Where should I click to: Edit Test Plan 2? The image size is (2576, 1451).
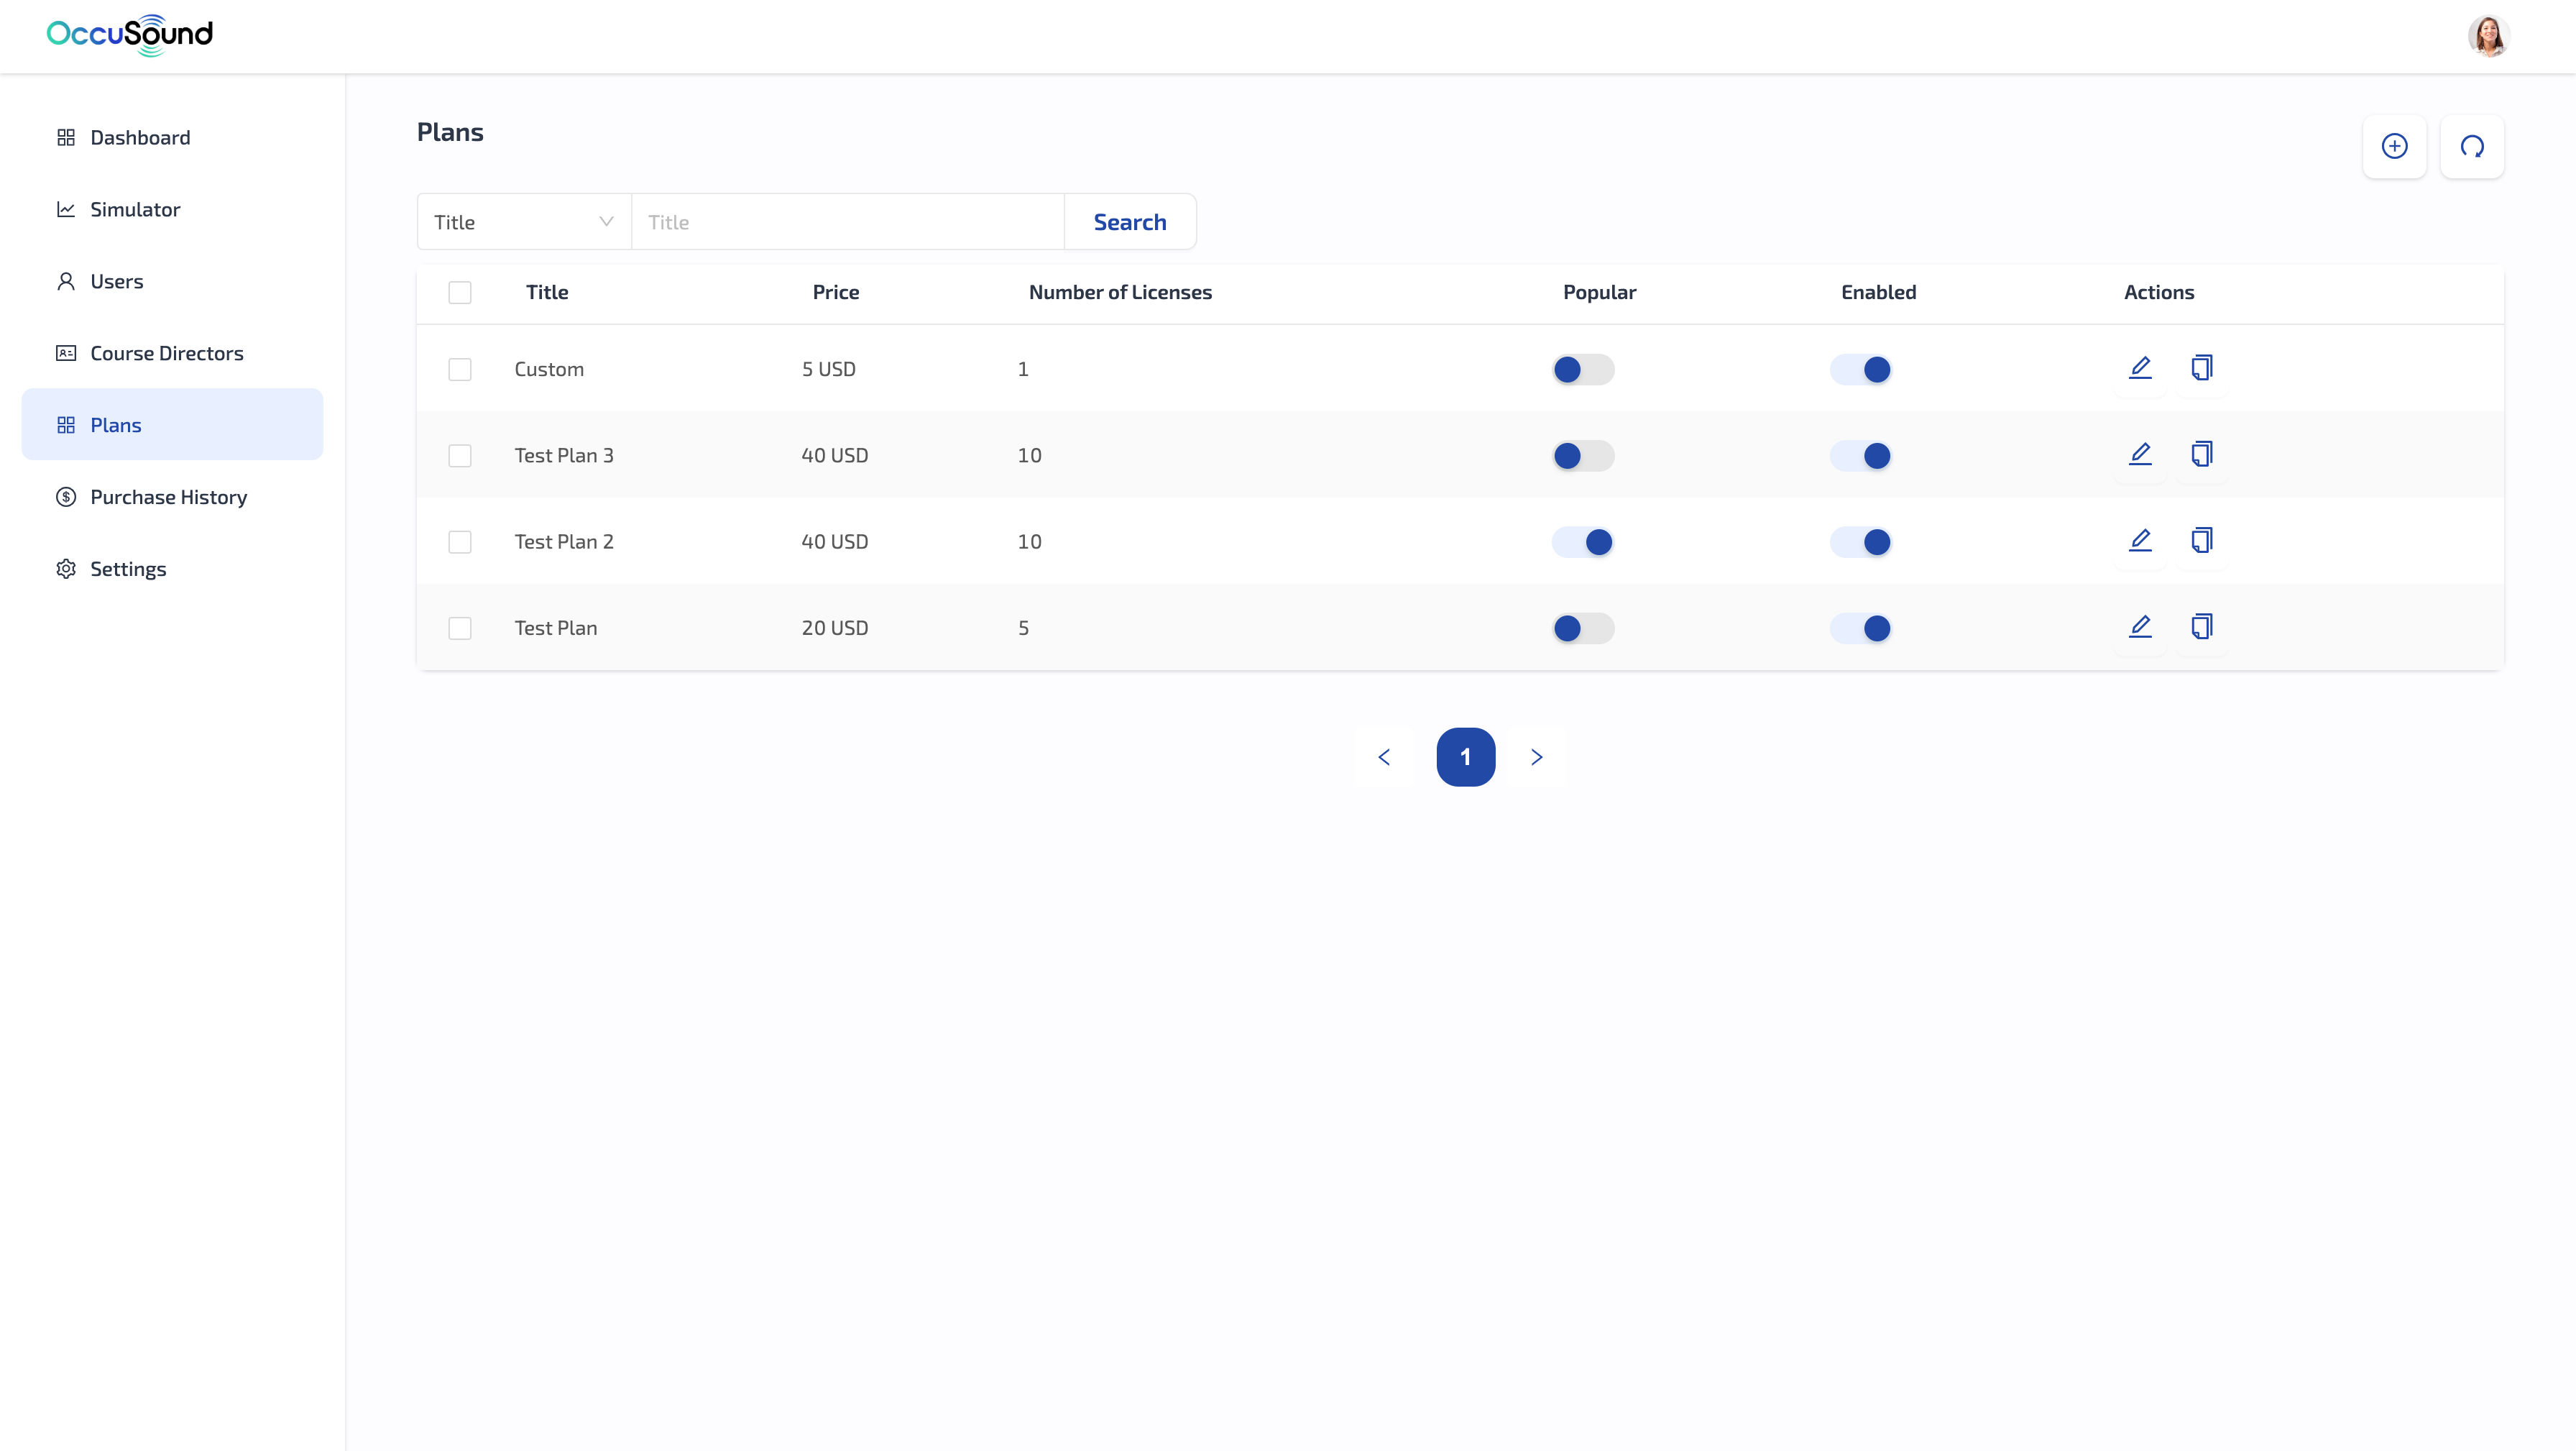tap(2140, 541)
